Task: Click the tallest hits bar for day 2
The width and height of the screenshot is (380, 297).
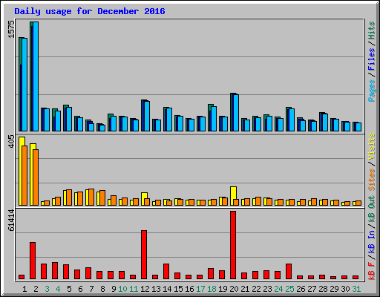Action: tap(31, 76)
